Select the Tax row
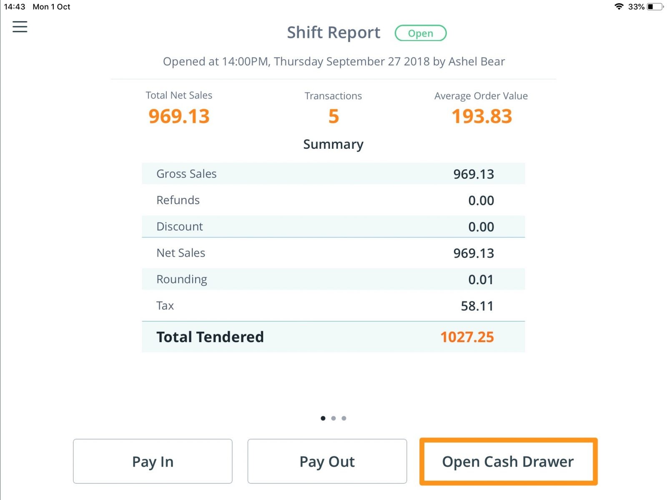This screenshot has width=667, height=500. [333, 305]
